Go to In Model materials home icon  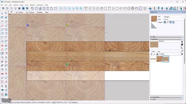(157, 54)
